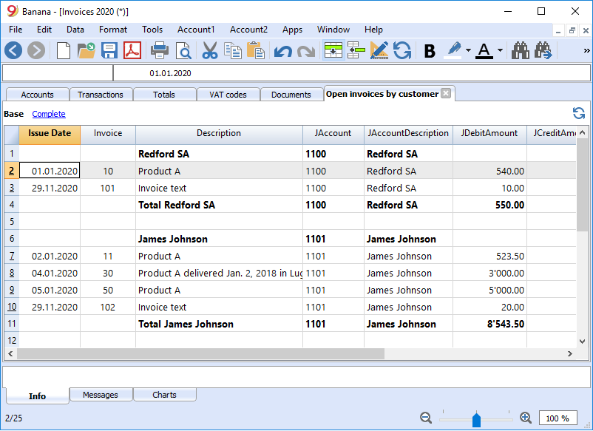Screen dimensions: 593x431
Task: Open Find with the binoculars icon
Action: [x=521, y=50]
